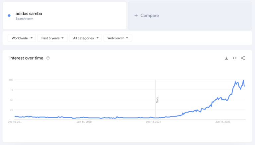Click the Dec 16 date axis label
The width and height of the screenshot is (255, 145).
pyautogui.click(x=15, y=122)
